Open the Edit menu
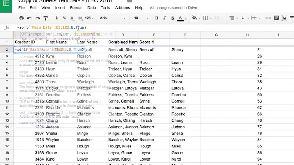294x165 pixels. 33,8
